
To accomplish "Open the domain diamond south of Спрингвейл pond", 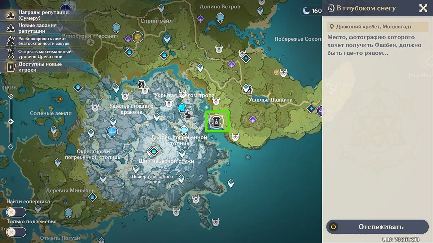I will 165,55.
